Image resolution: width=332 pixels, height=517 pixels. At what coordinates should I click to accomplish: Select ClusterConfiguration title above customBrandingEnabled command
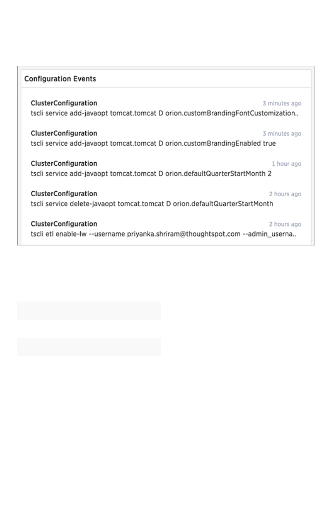(64, 133)
